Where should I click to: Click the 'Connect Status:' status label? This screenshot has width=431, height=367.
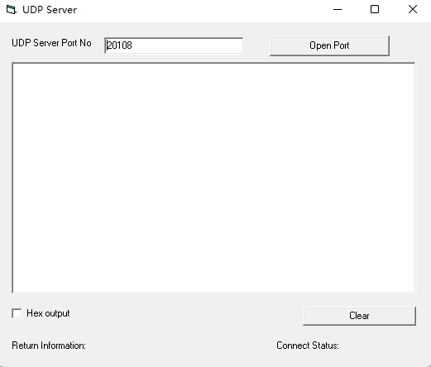pyautogui.click(x=308, y=346)
